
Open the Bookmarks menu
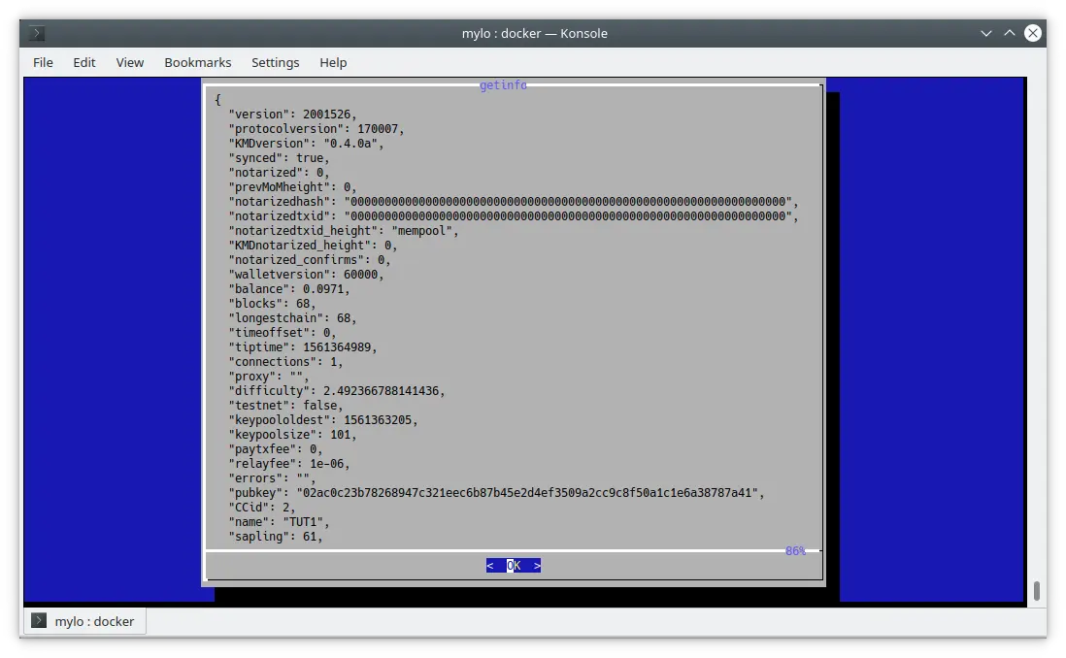197,62
